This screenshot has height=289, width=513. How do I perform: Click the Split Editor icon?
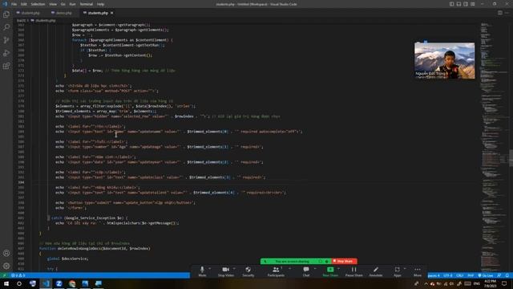[500, 13]
